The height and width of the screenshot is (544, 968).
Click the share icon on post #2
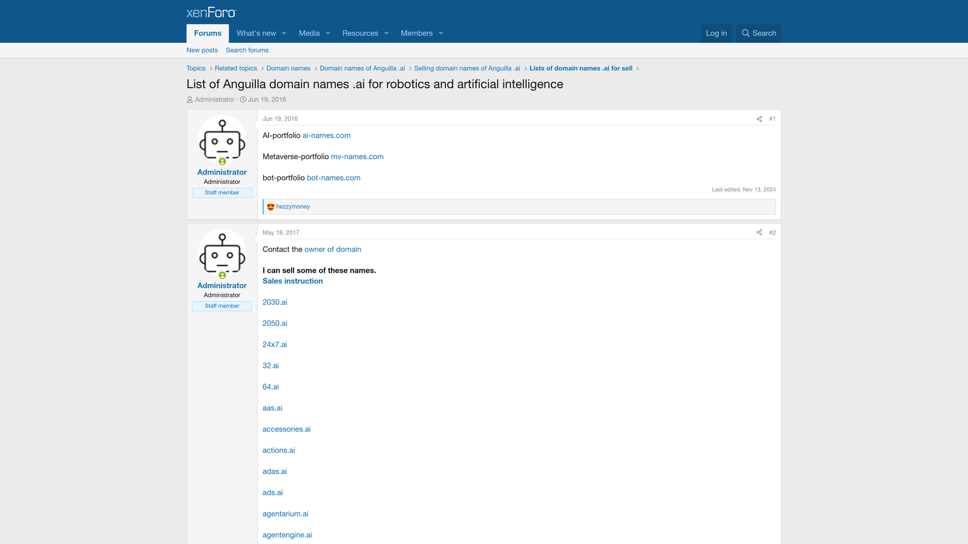point(759,232)
